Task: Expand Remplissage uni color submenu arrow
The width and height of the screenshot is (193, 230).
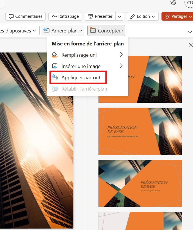Action: pos(121,54)
